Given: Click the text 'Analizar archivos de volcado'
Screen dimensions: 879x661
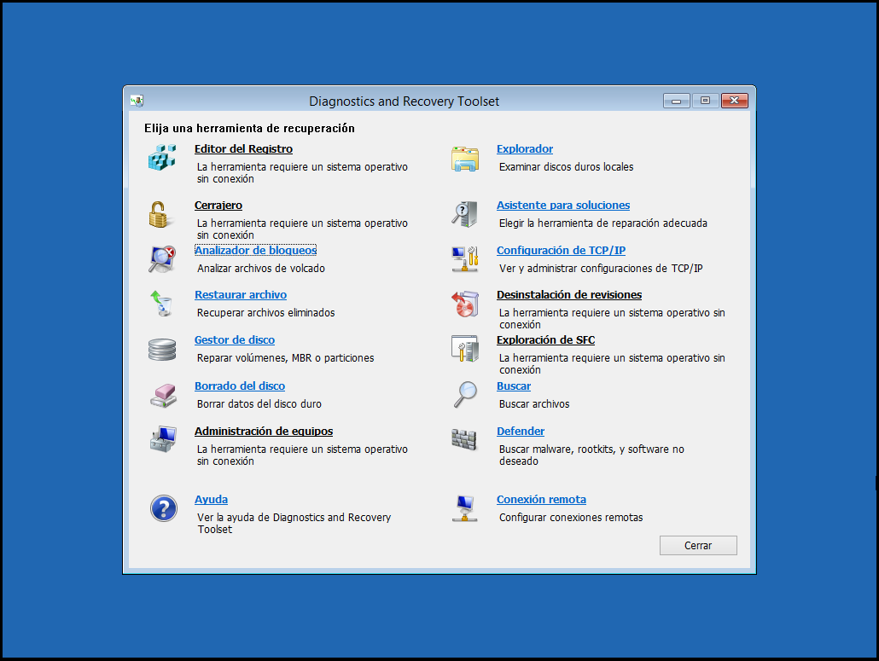Looking at the screenshot, I should pyautogui.click(x=260, y=269).
